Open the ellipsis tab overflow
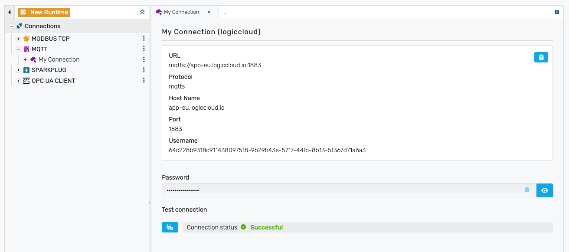The height and width of the screenshot is (252, 569). click(224, 13)
